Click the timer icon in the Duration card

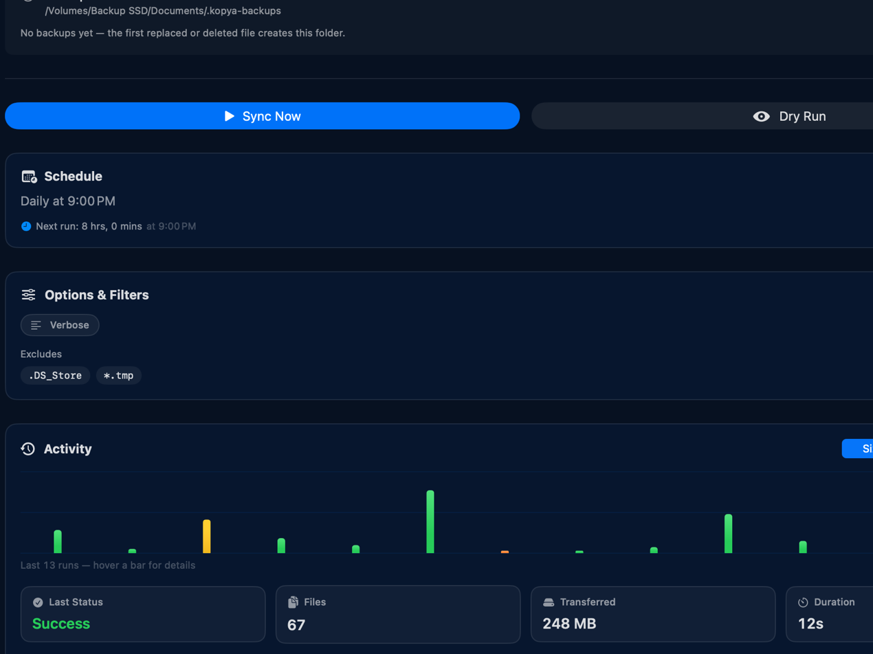[x=803, y=602]
